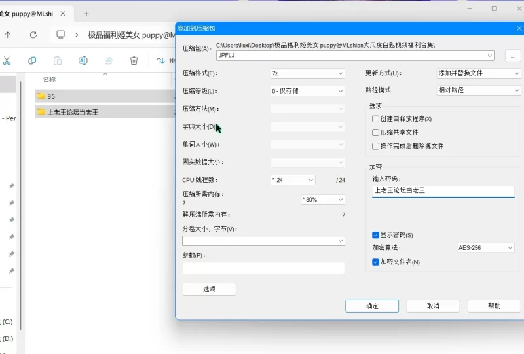The image size is (524, 354).
Task: Click the Refresh icon in Explorer
Action: [x=33, y=35]
